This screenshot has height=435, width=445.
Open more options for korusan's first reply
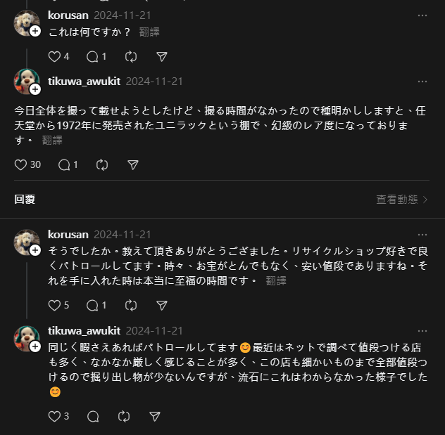coord(422,15)
